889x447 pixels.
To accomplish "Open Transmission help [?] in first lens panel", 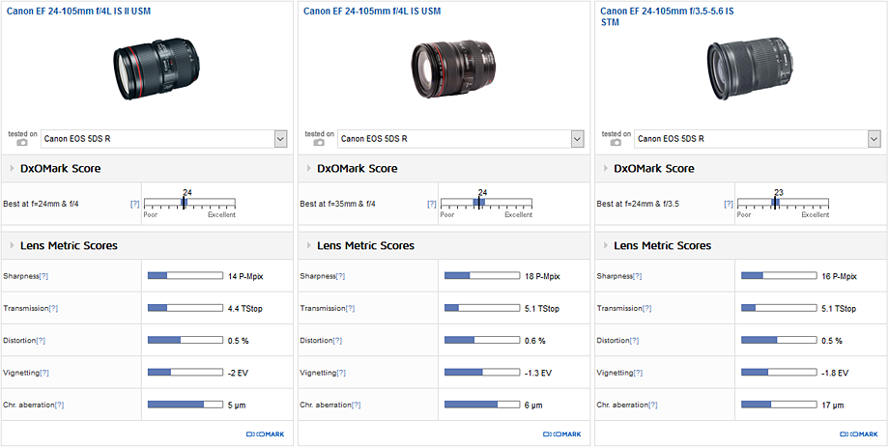I will 53,309.
